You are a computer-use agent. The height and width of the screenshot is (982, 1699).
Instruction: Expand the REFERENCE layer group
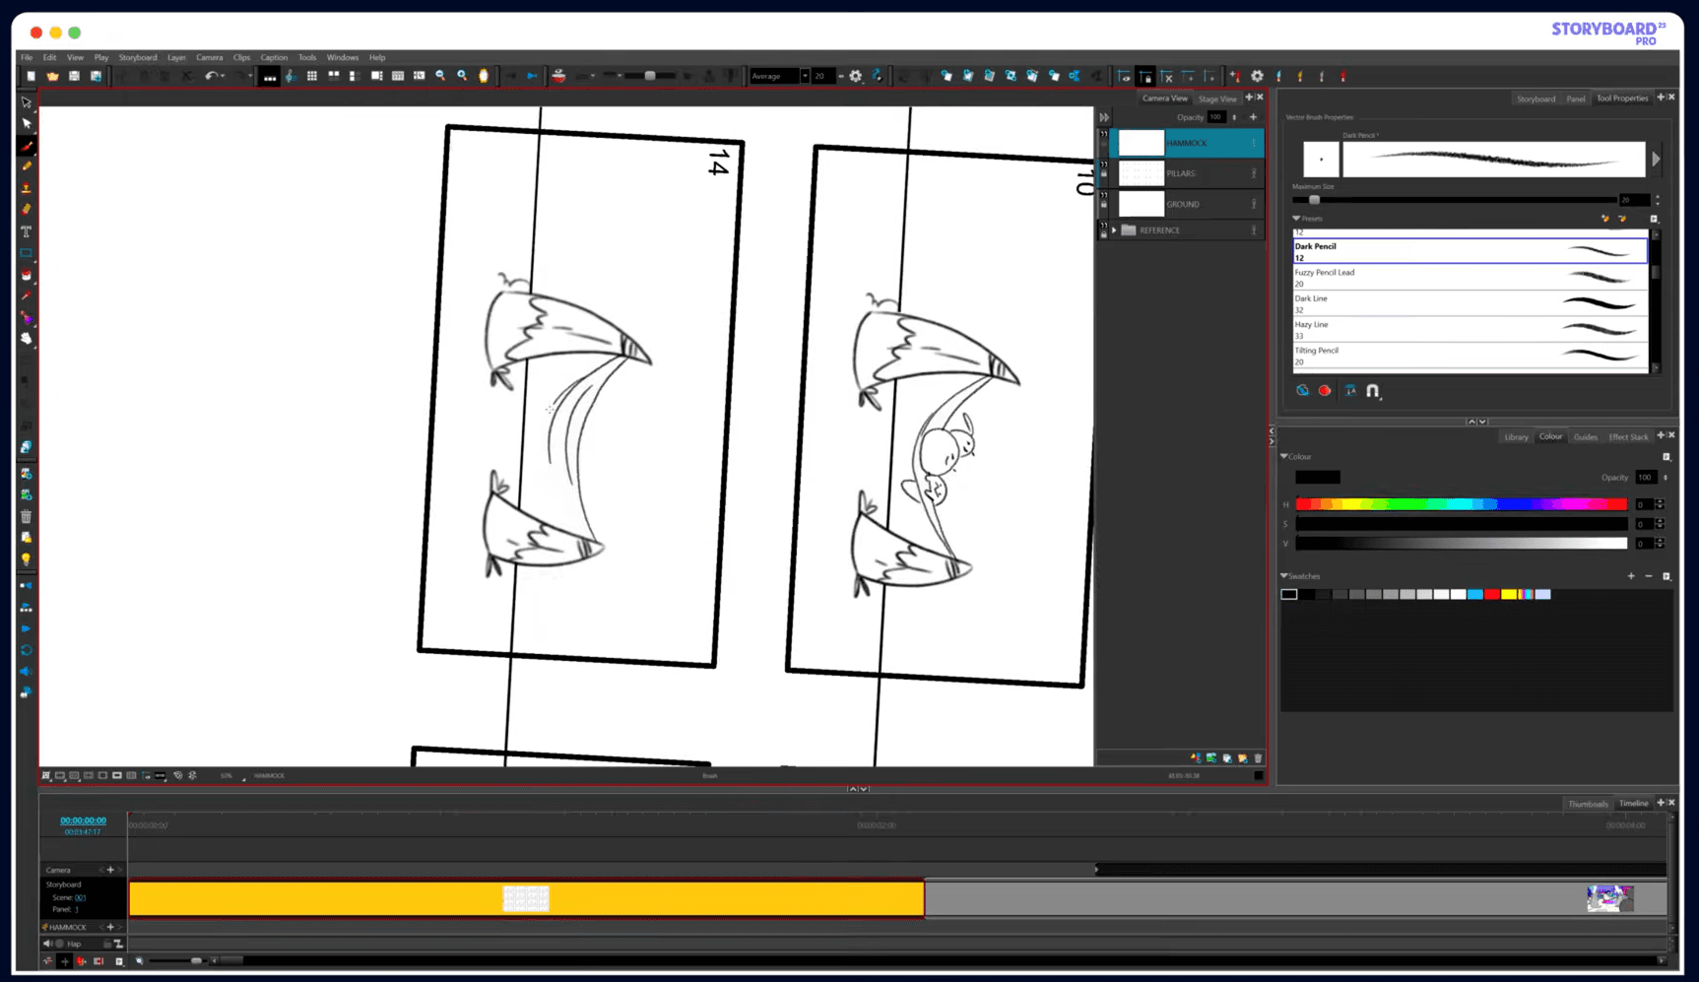point(1115,230)
